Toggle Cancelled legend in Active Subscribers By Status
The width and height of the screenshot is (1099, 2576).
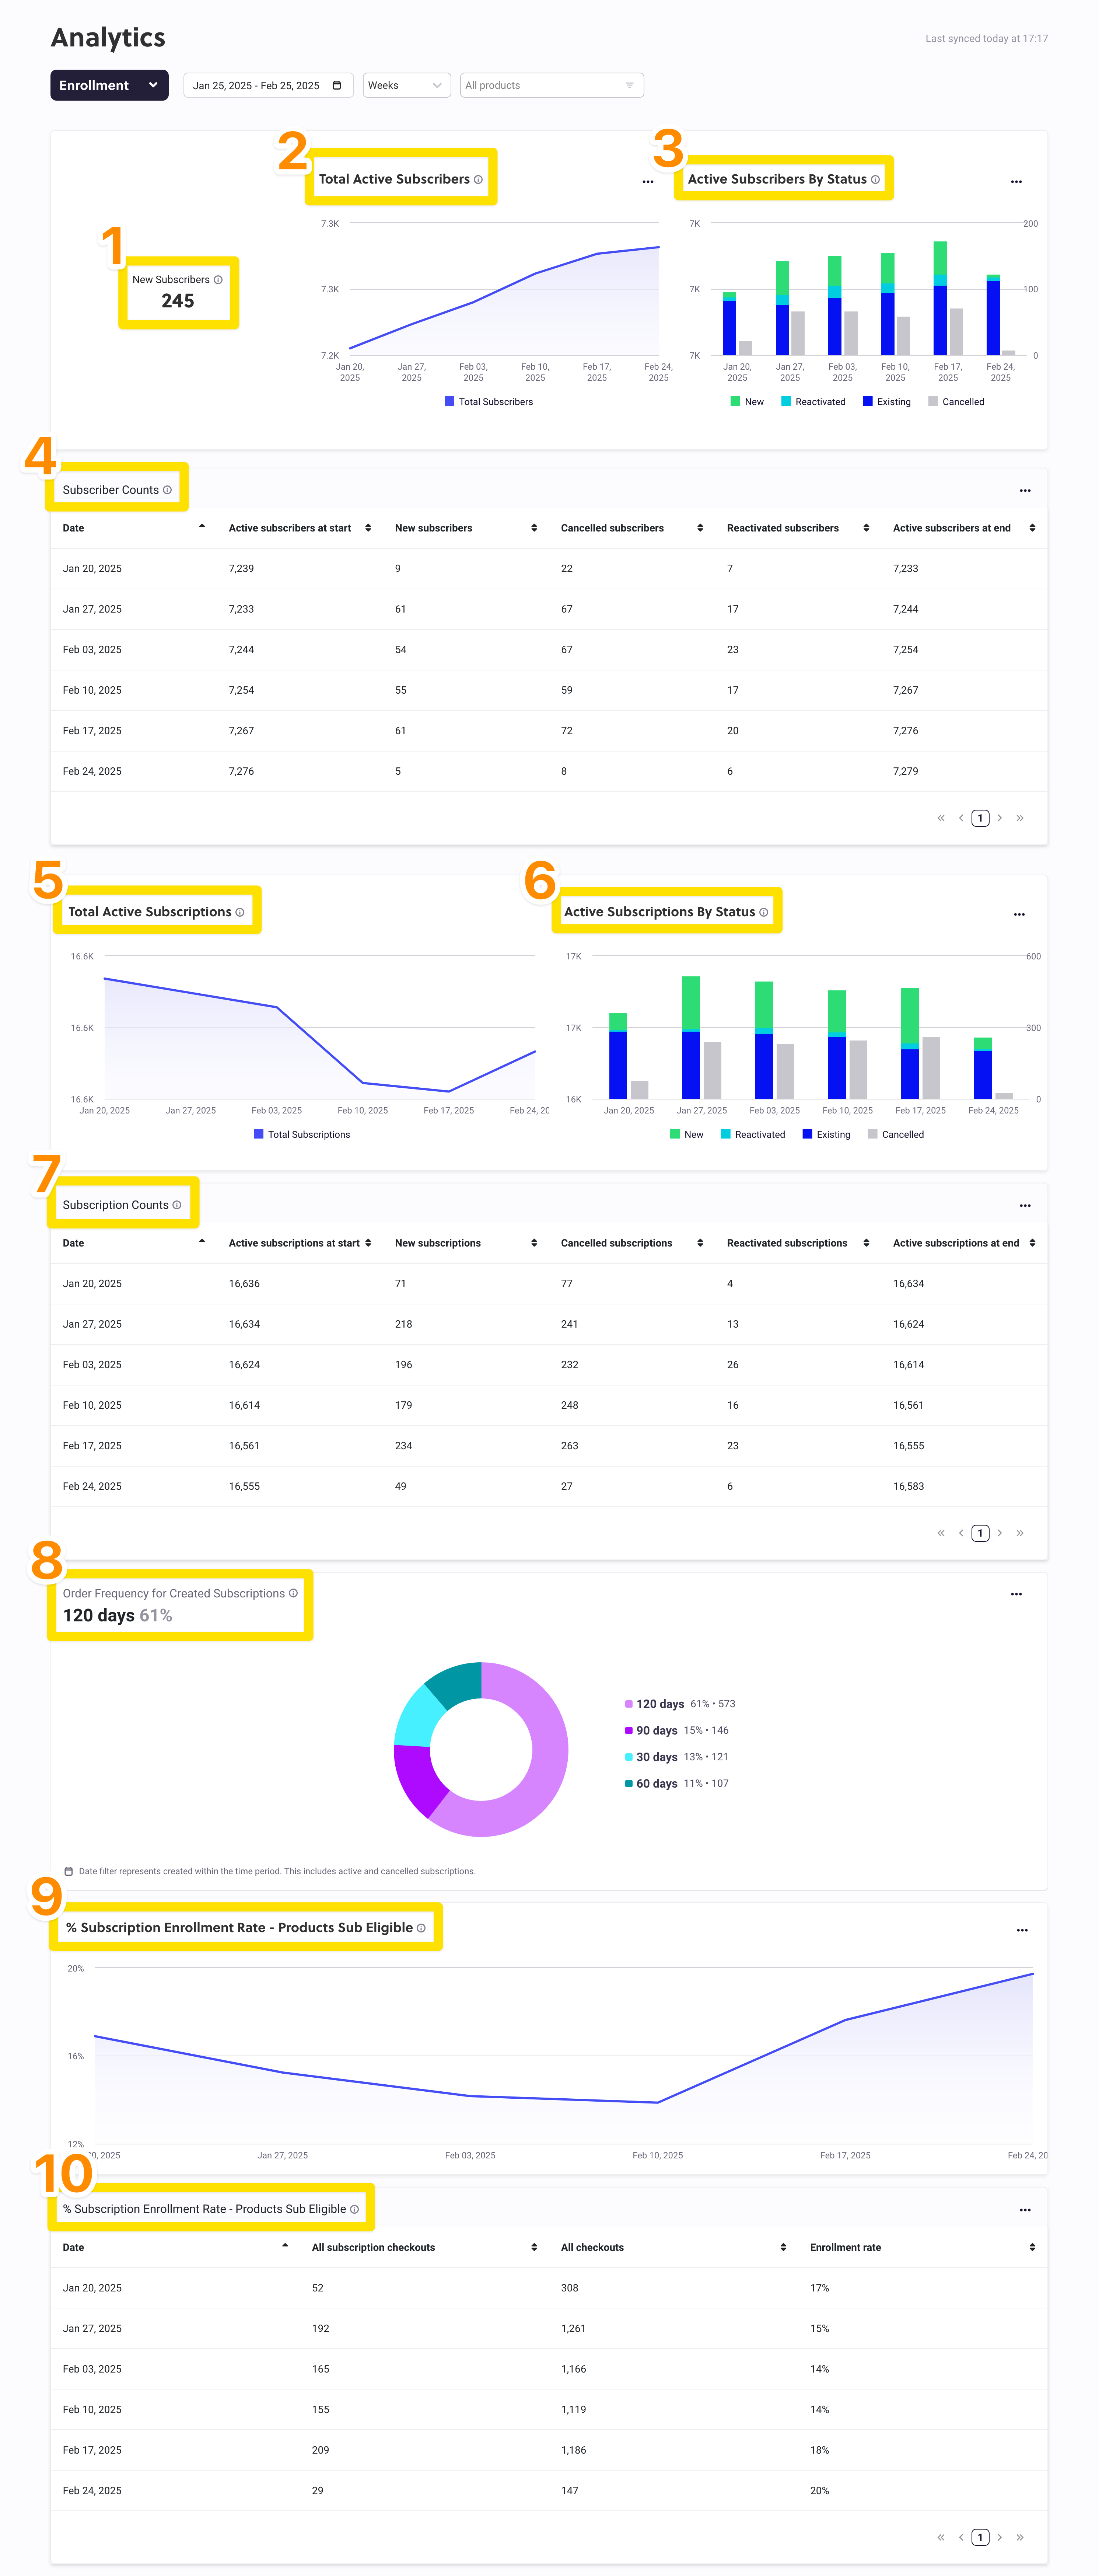[x=956, y=402]
